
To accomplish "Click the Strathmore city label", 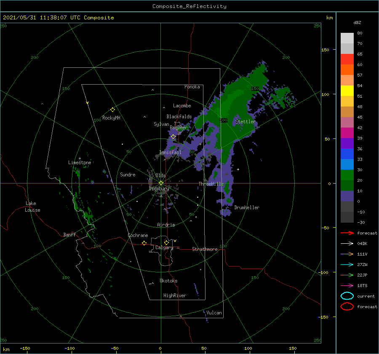I will tap(205, 249).
